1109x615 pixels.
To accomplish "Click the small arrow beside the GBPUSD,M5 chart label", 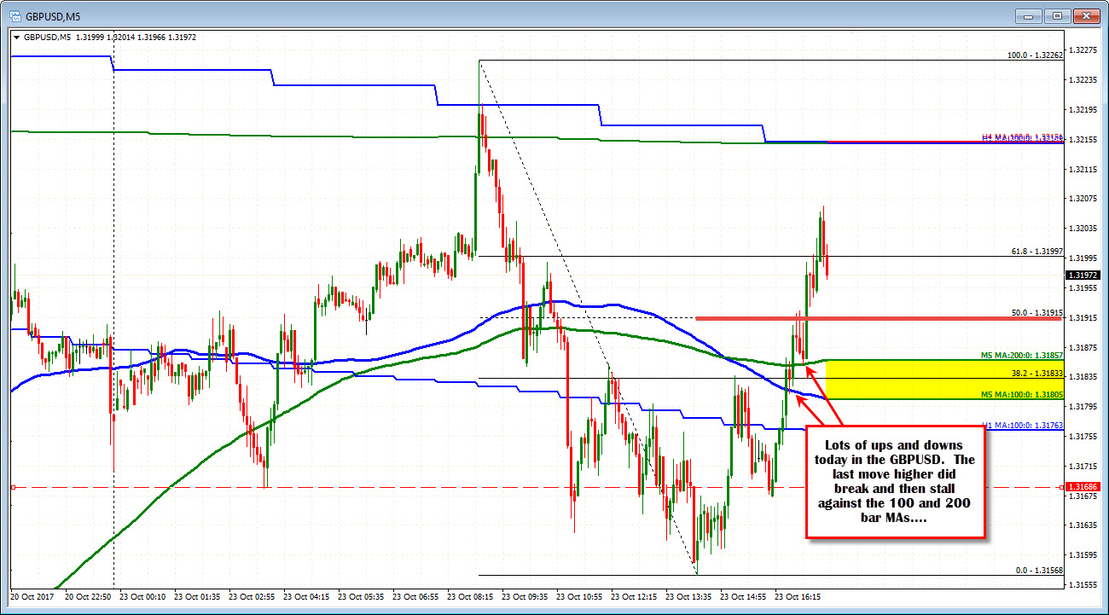I will [x=17, y=38].
